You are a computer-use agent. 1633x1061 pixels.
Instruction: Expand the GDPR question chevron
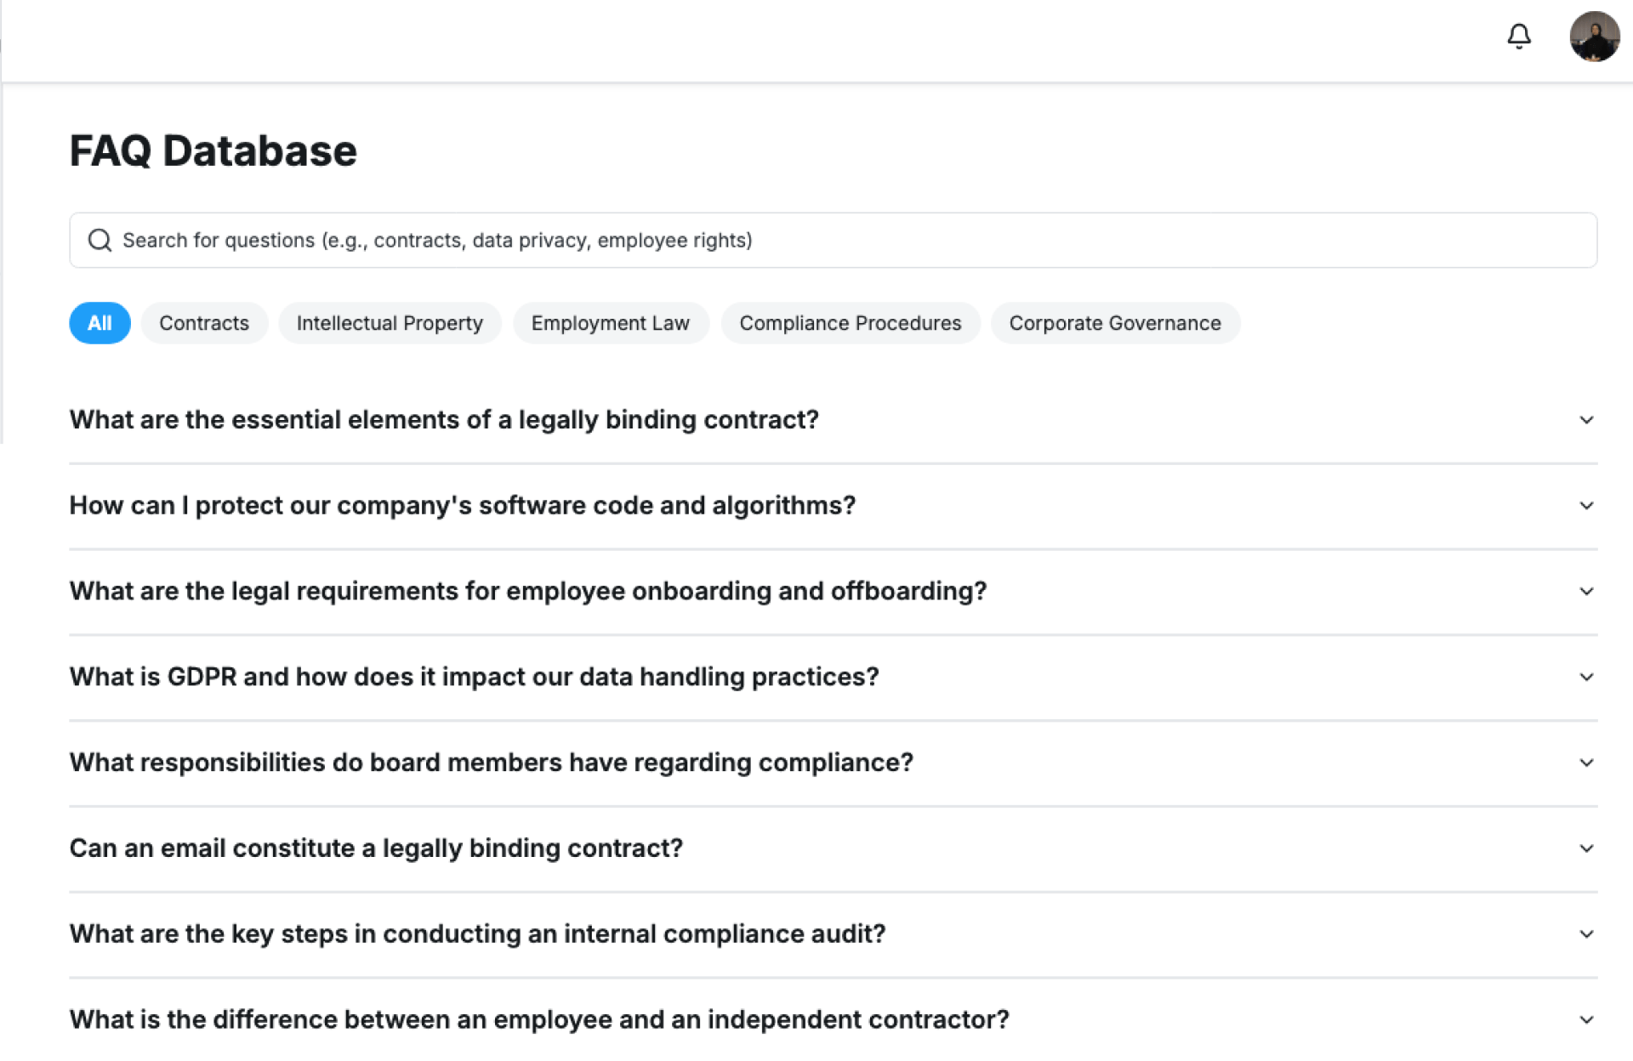tap(1586, 678)
